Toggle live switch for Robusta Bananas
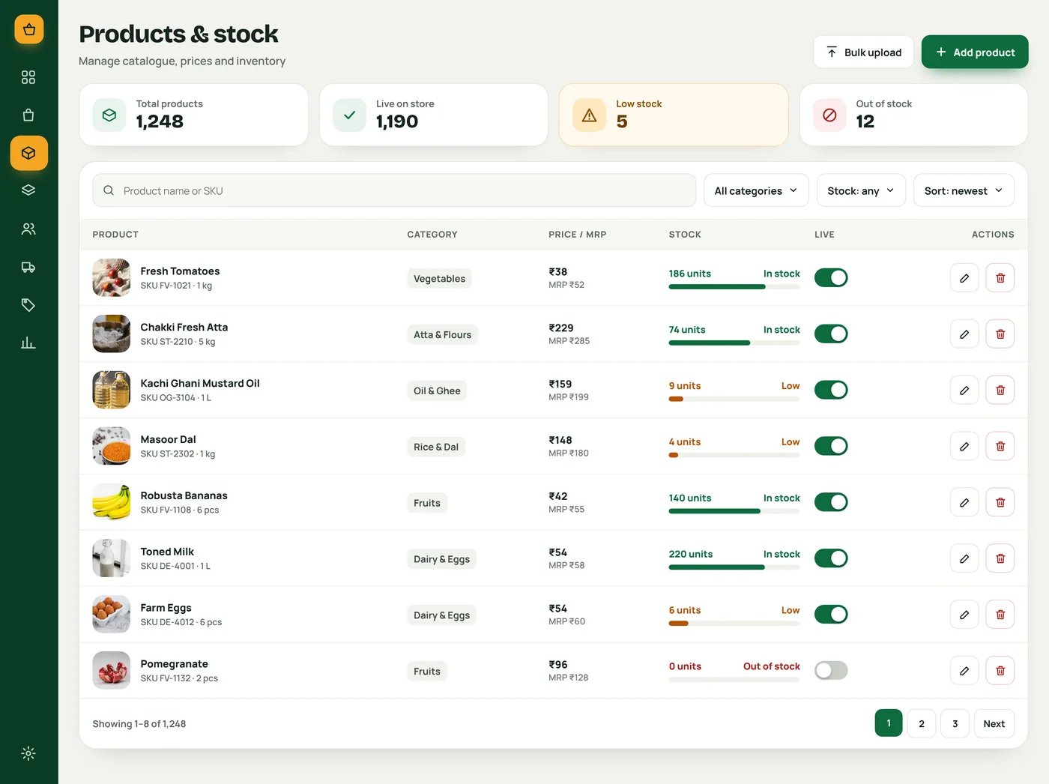The image size is (1049, 784). 831,502
